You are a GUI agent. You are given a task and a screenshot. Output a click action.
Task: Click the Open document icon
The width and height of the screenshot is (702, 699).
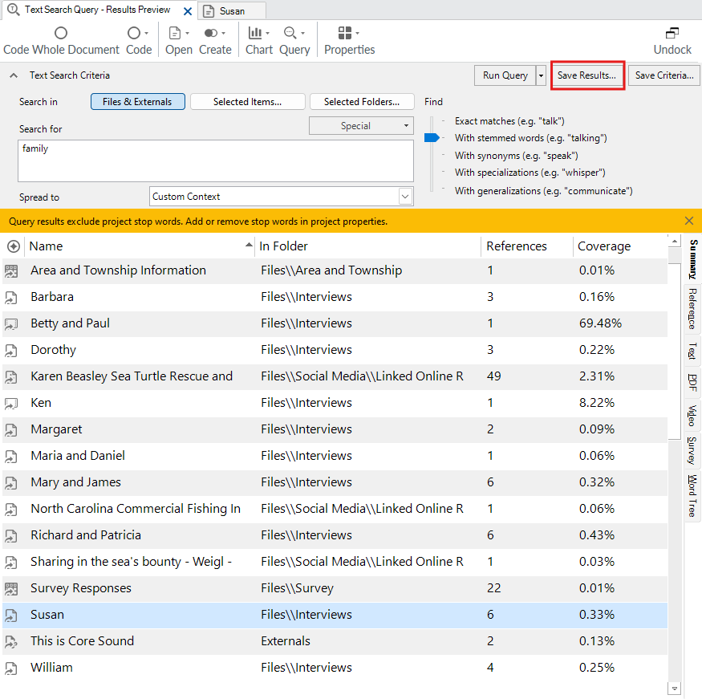coord(175,33)
